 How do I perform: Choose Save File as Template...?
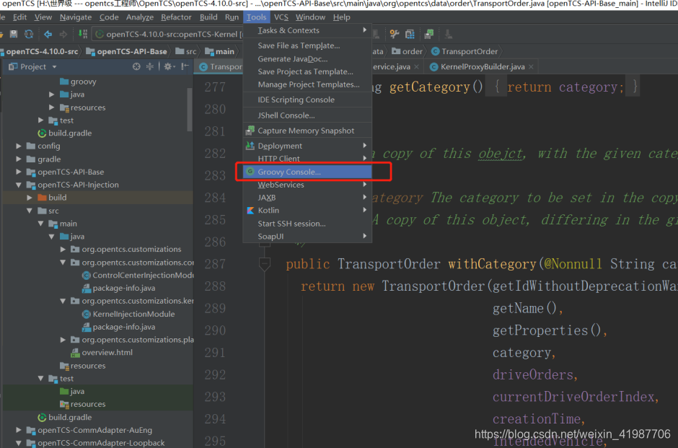pos(307,45)
